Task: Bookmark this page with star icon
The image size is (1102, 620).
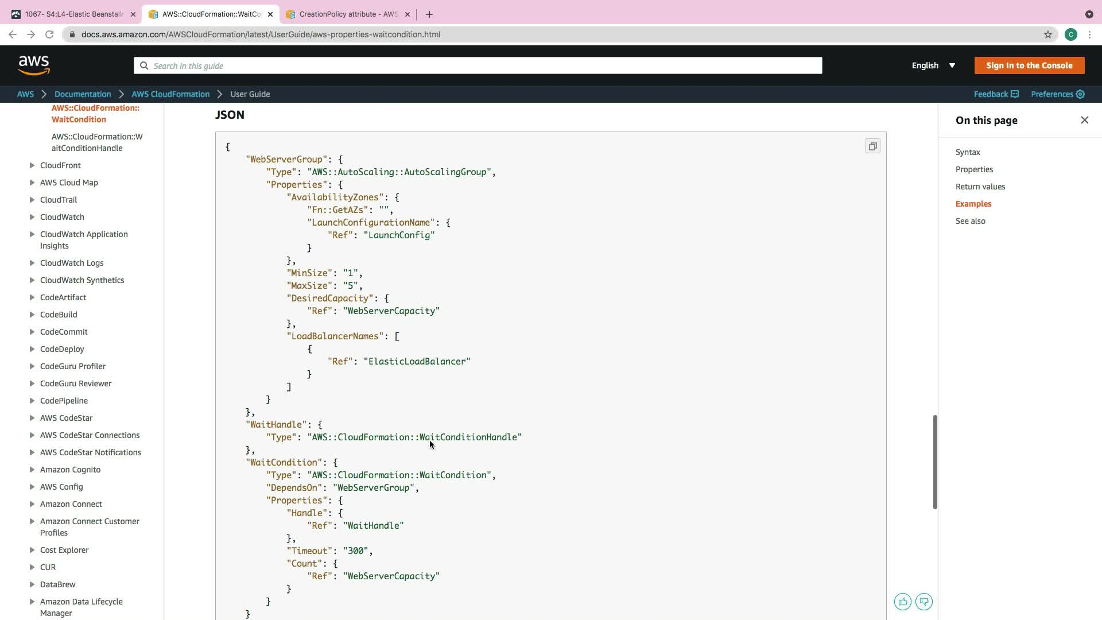Action: coord(1048,34)
